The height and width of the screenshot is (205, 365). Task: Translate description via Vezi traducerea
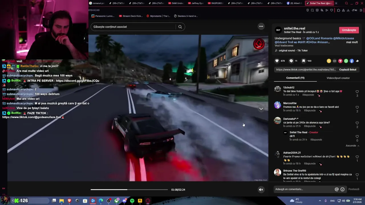284,46
